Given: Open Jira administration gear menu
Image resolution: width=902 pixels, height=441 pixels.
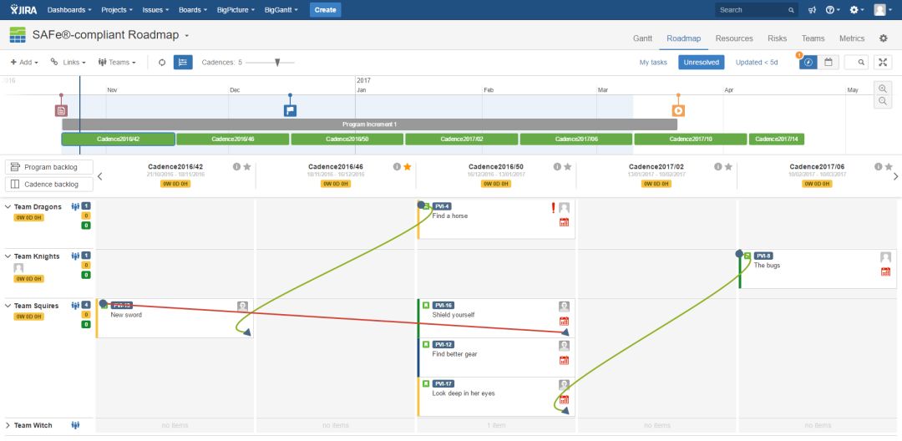Looking at the screenshot, I should (857, 10).
